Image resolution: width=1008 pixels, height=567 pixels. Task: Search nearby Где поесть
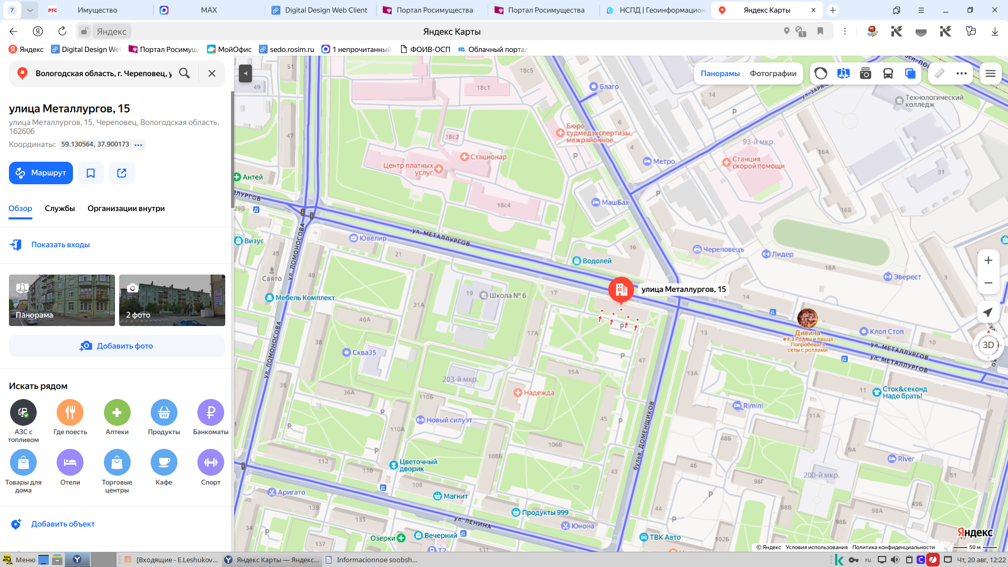click(x=70, y=418)
